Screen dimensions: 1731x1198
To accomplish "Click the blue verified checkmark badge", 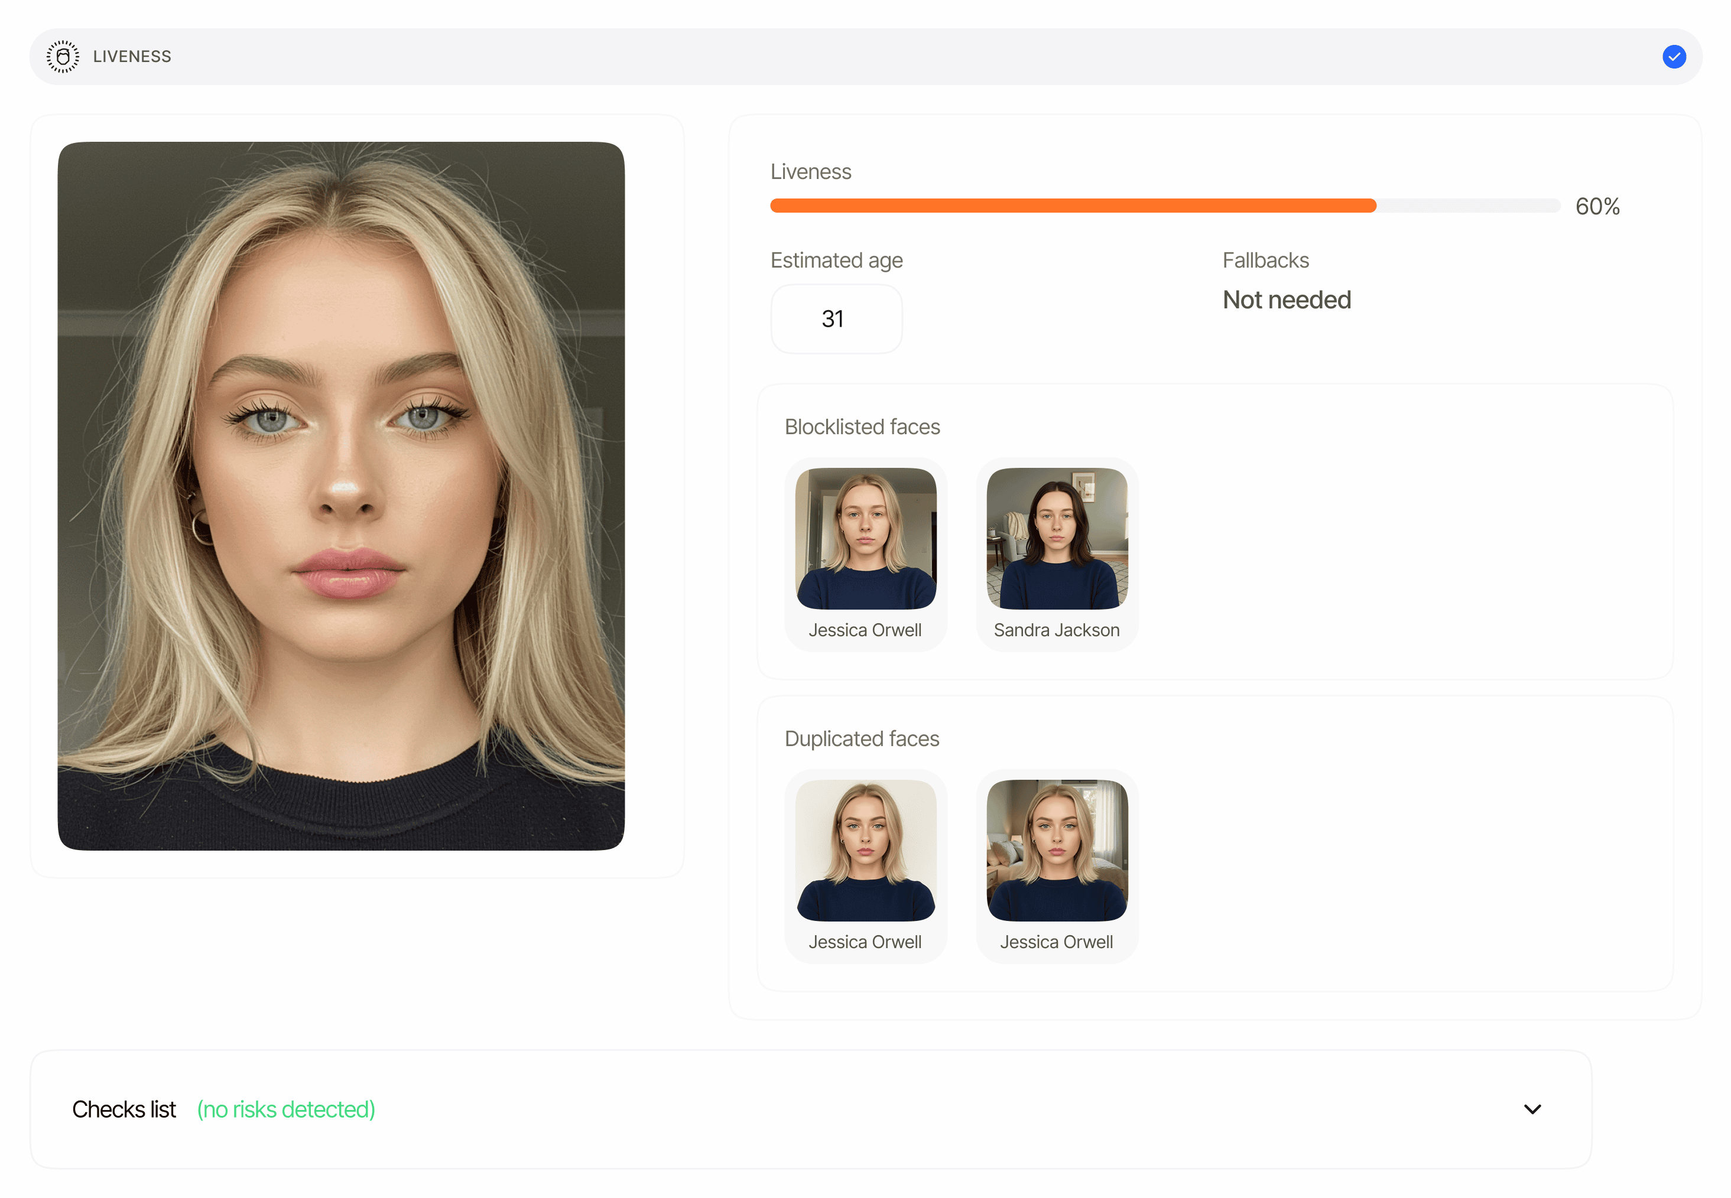I will (1673, 57).
